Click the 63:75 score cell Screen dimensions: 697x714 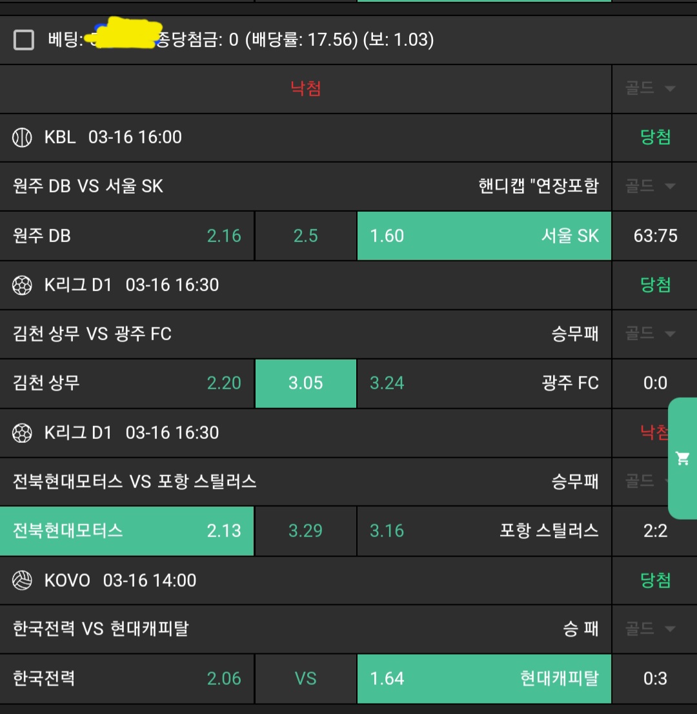tap(655, 236)
